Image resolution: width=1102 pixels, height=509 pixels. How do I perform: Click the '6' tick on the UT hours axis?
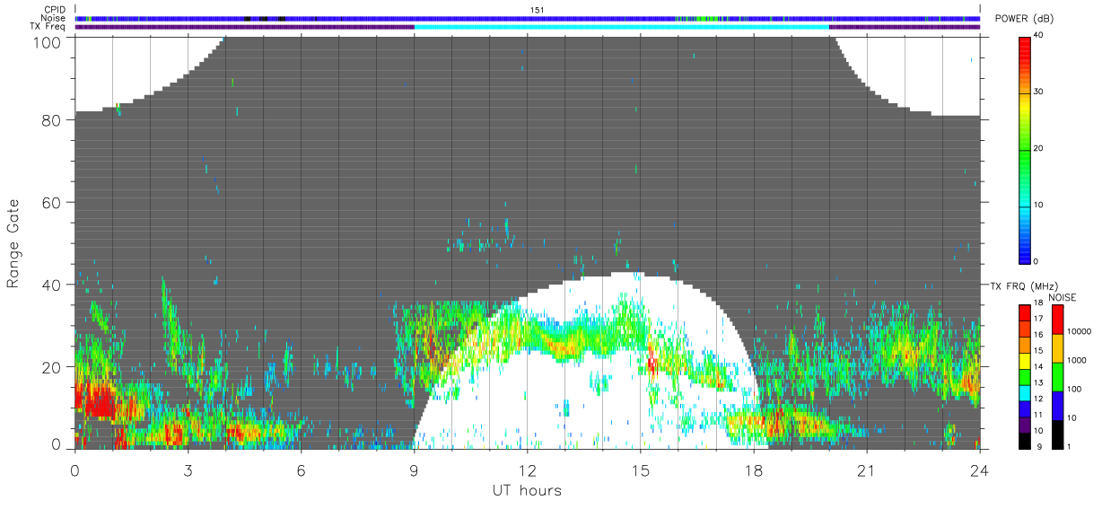click(x=302, y=470)
